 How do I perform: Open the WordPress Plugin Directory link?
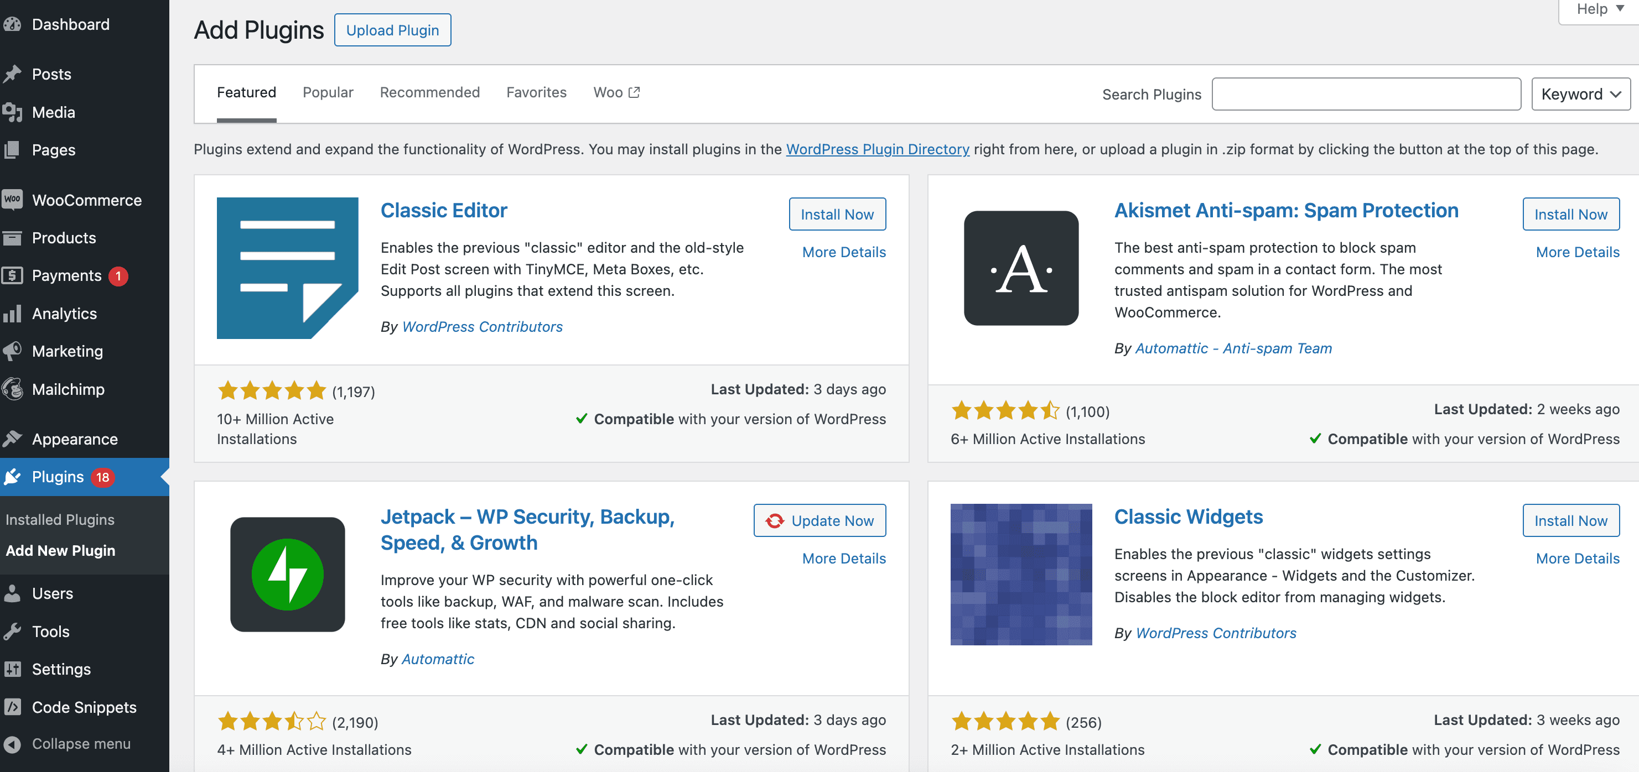pyautogui.click(x=878, y=149)
